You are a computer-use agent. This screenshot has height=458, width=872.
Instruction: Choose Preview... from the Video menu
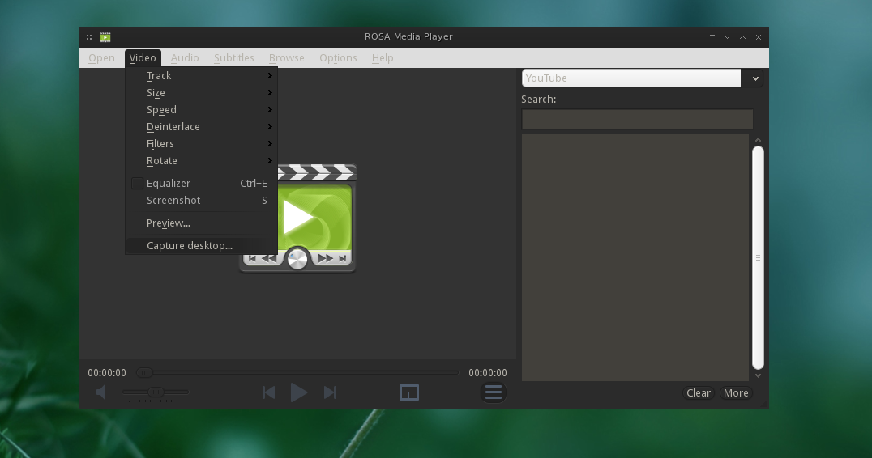point(201,223)
